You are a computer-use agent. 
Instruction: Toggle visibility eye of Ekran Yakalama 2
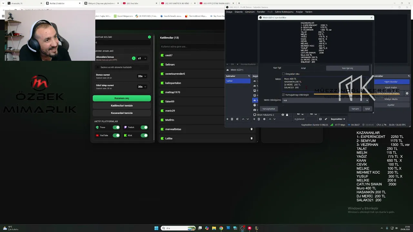[283, 115]
